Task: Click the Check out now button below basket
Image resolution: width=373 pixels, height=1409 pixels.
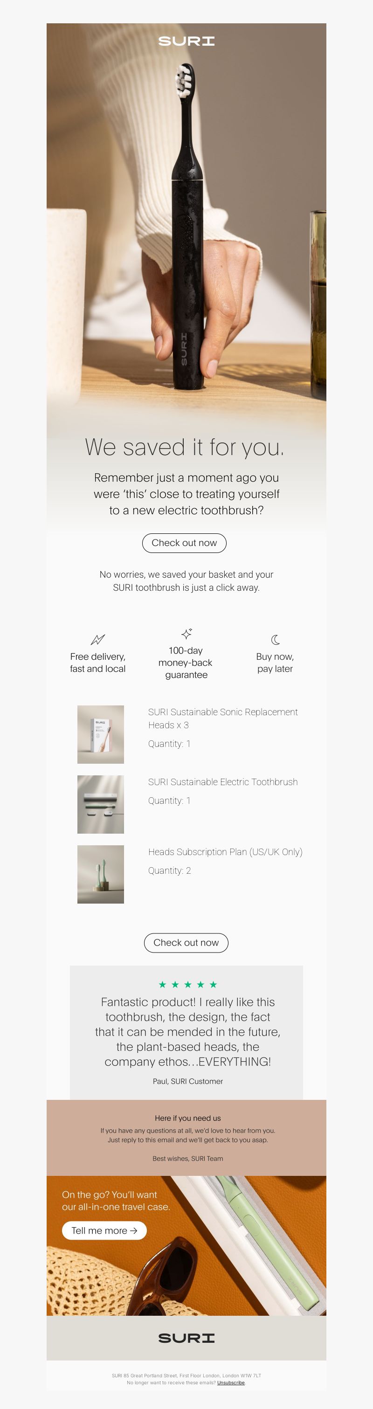Action: coord(186,943)
